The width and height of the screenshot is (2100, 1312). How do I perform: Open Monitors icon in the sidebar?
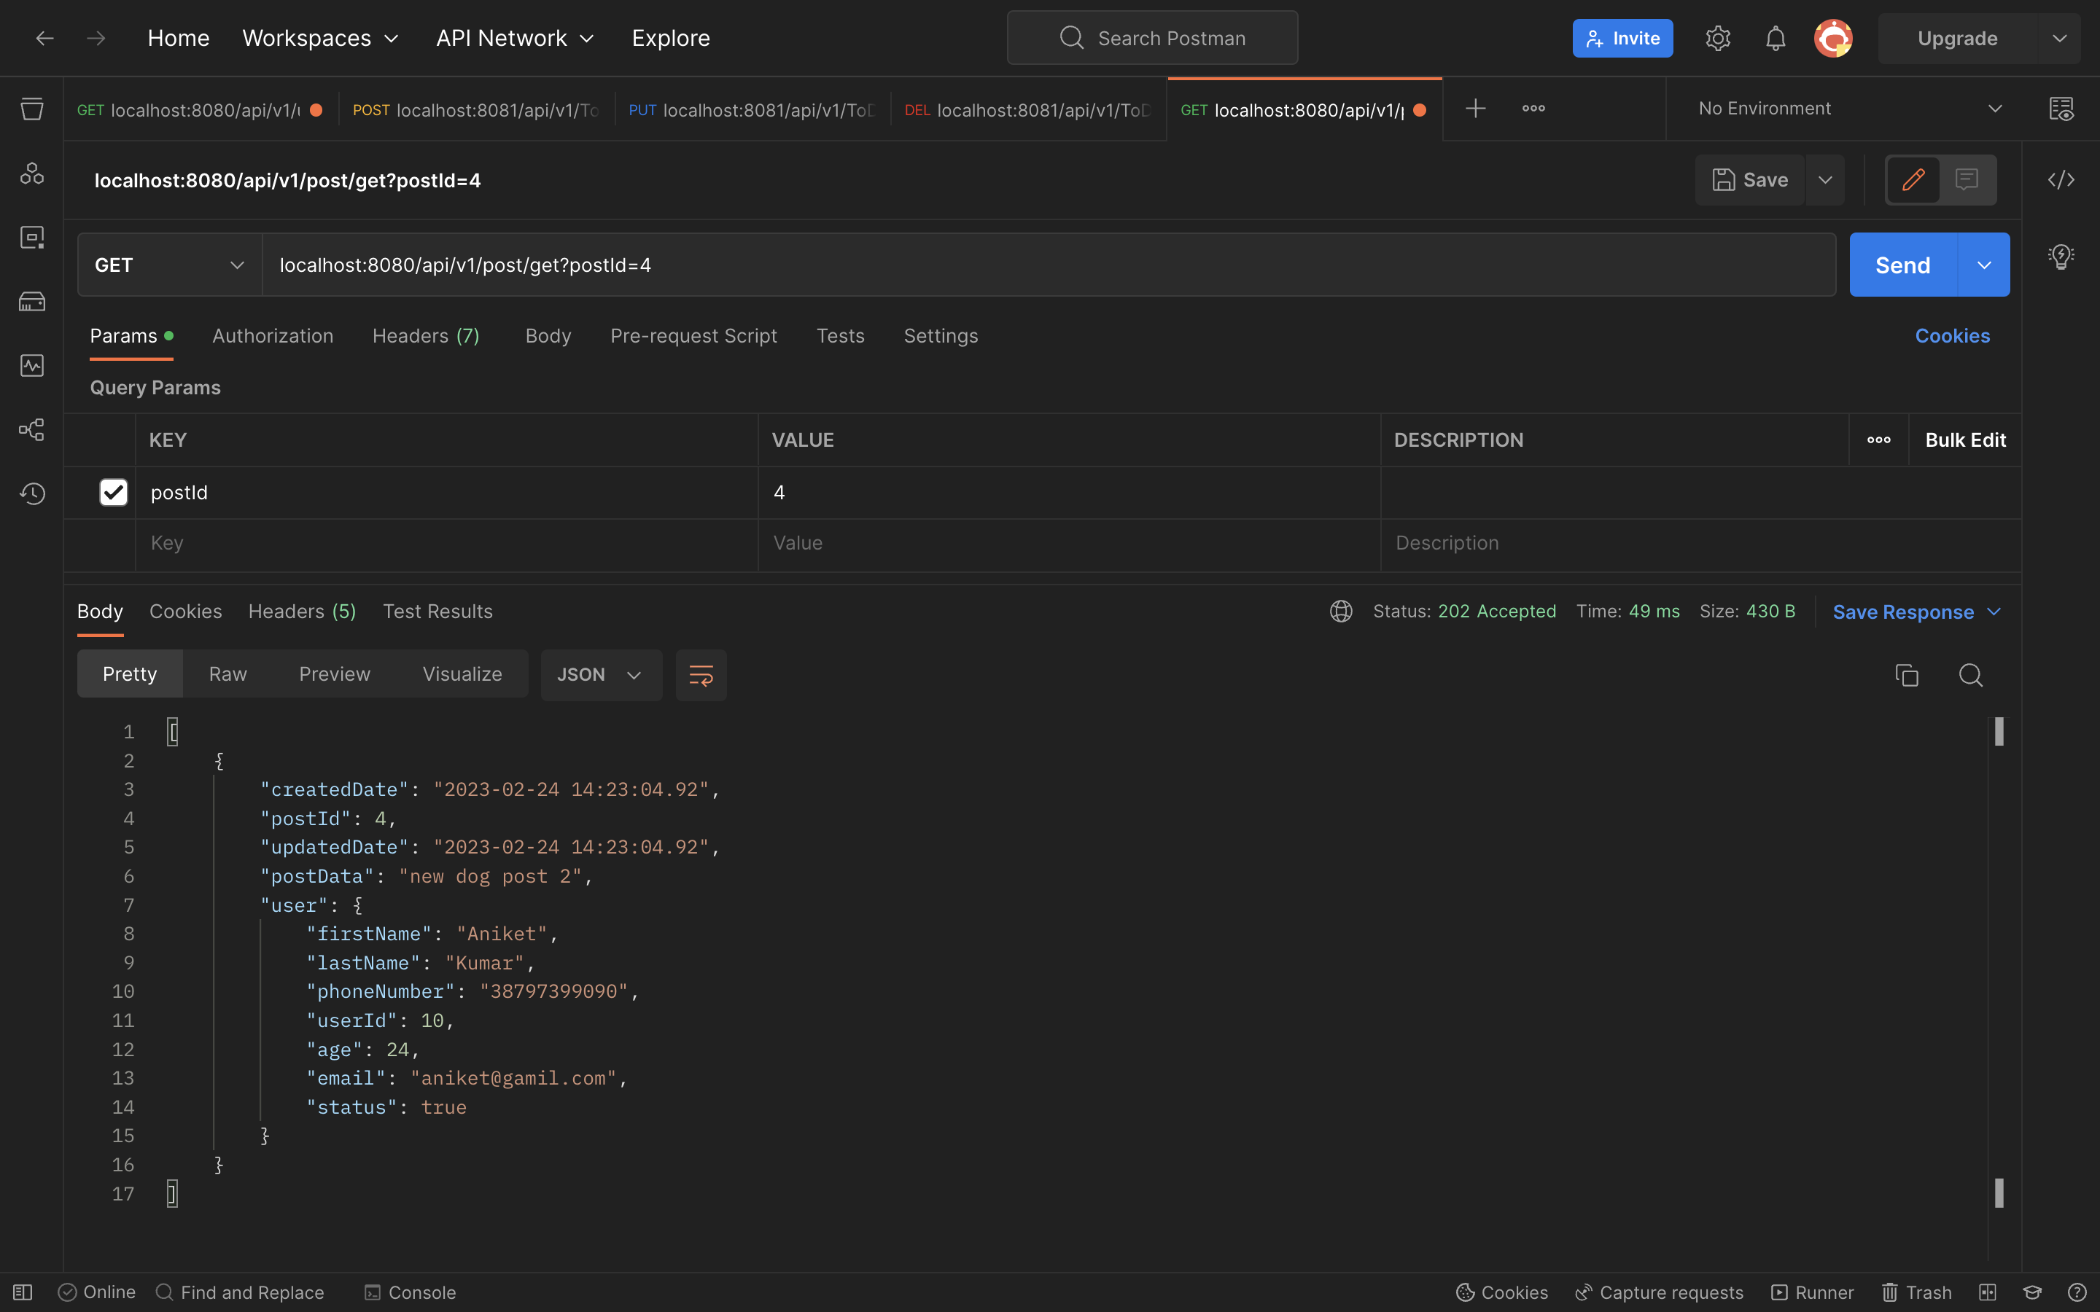32,365
